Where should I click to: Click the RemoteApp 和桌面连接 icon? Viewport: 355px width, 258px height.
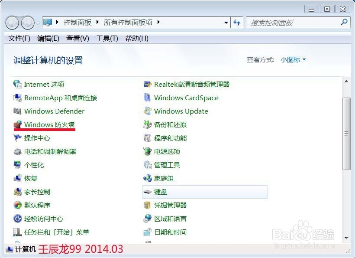[17, 98]
